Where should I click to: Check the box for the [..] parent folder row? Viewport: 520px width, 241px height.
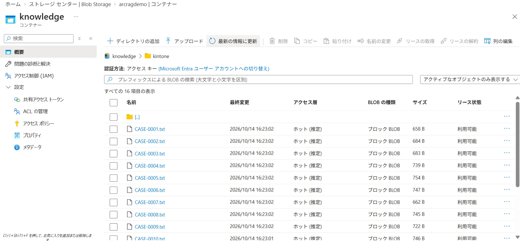point(113,117)
